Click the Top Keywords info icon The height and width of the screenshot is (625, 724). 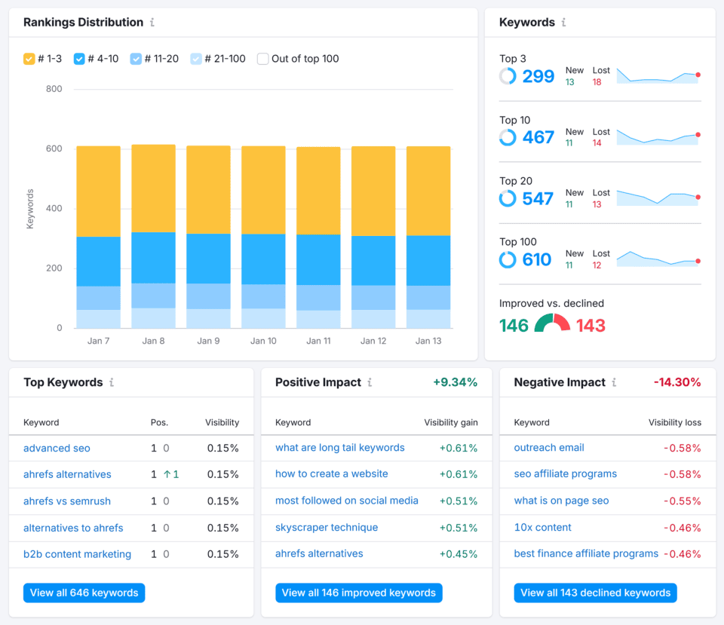112,382
